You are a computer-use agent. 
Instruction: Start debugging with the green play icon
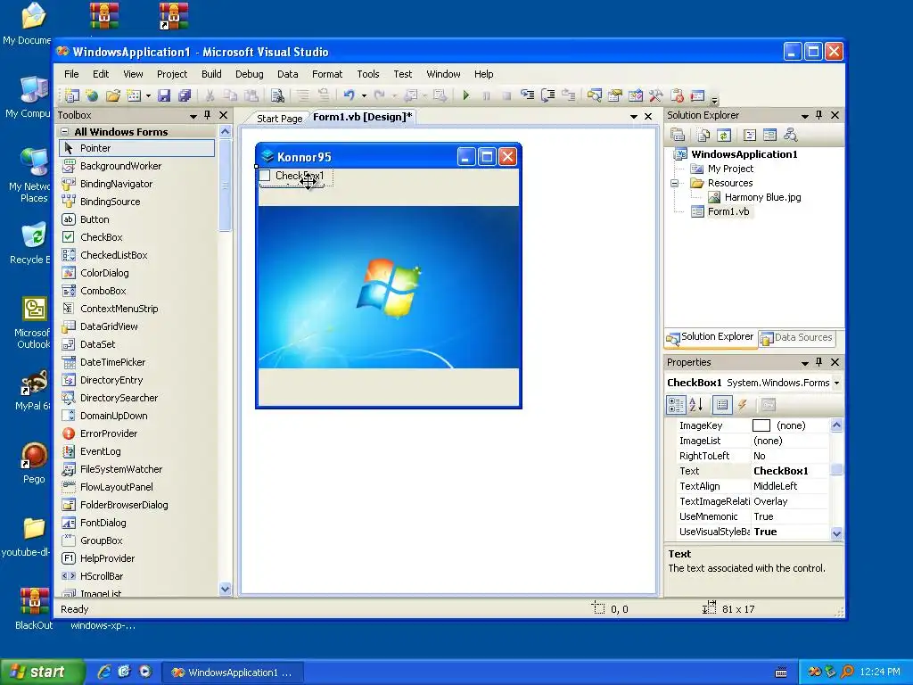tap(465, 95)
